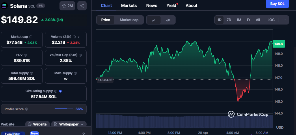Screen dimensions: 296x135
Task: Open the Solana Website link
Action: [x=37, y=124]
